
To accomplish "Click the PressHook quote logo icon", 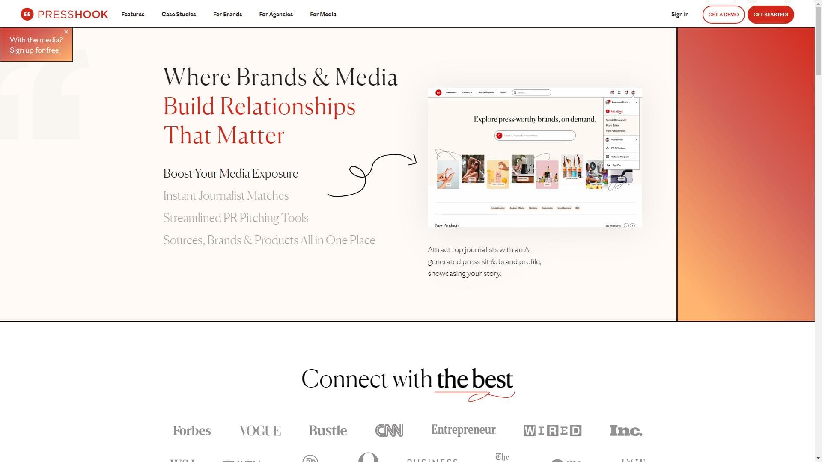I will tap(27, 14).
